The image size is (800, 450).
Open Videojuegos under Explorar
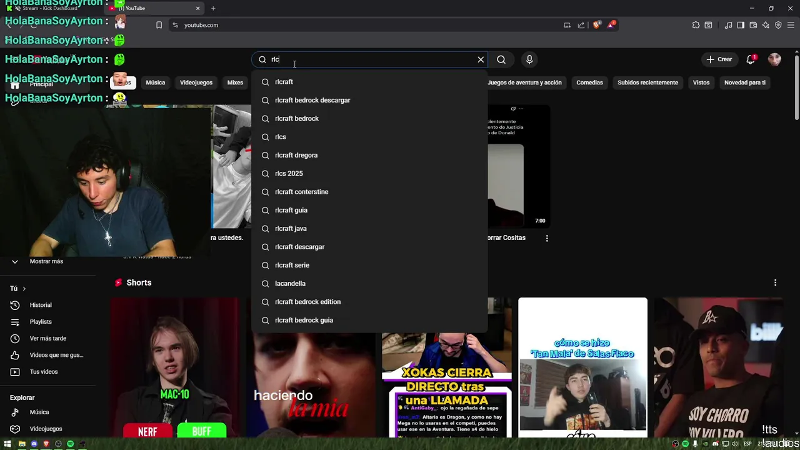[47, 429]
